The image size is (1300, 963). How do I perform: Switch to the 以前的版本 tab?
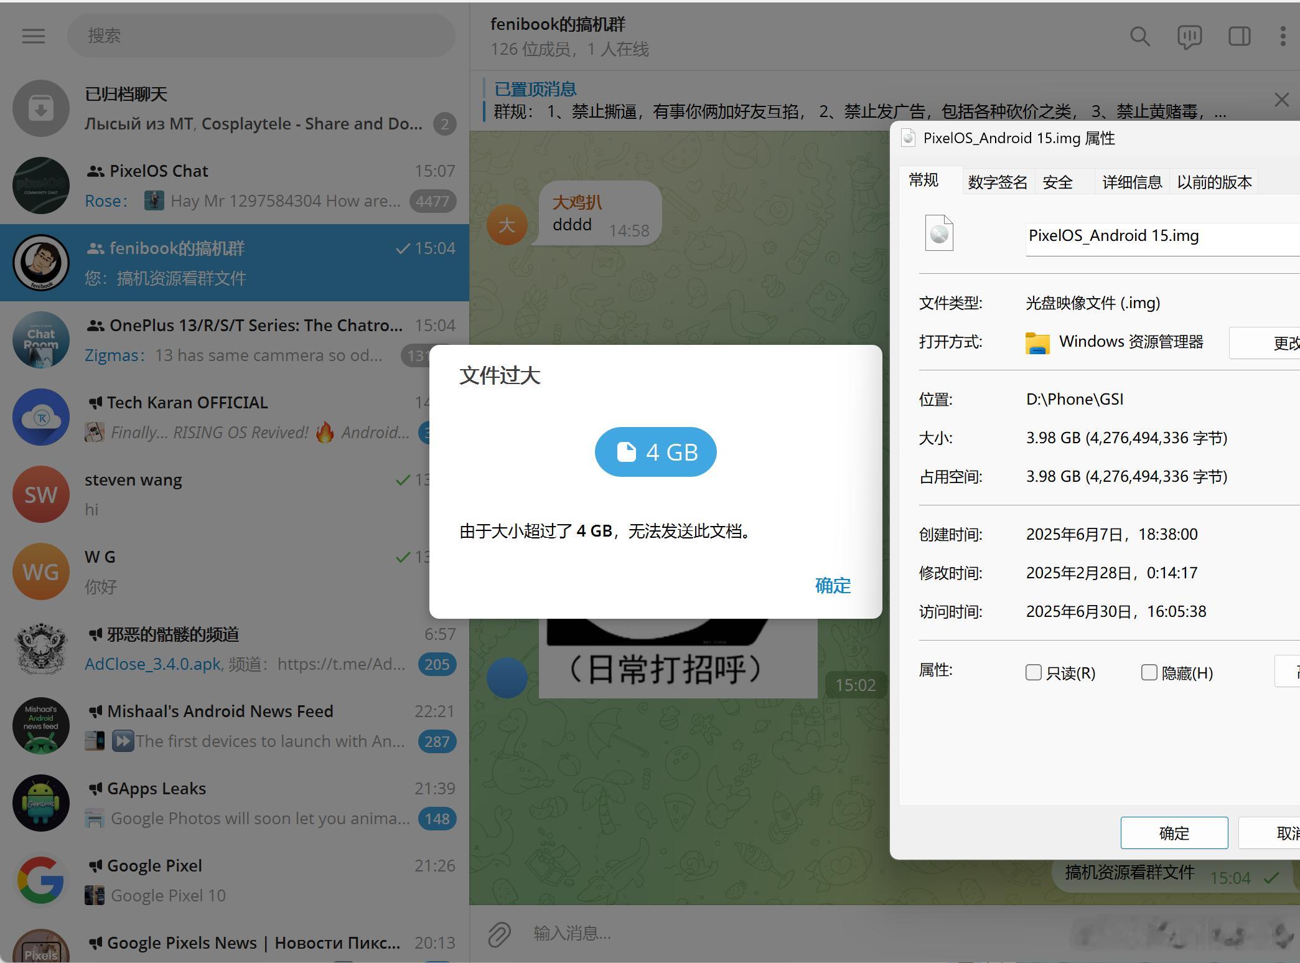tap(1214, 182)
